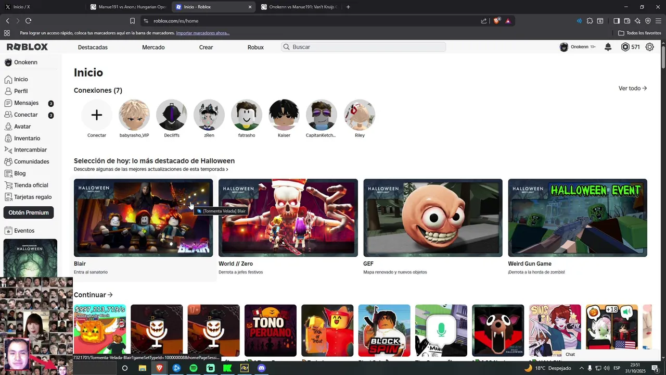Reload the page
This screenshot has width=666, height=375.
(x=28, y=21)
